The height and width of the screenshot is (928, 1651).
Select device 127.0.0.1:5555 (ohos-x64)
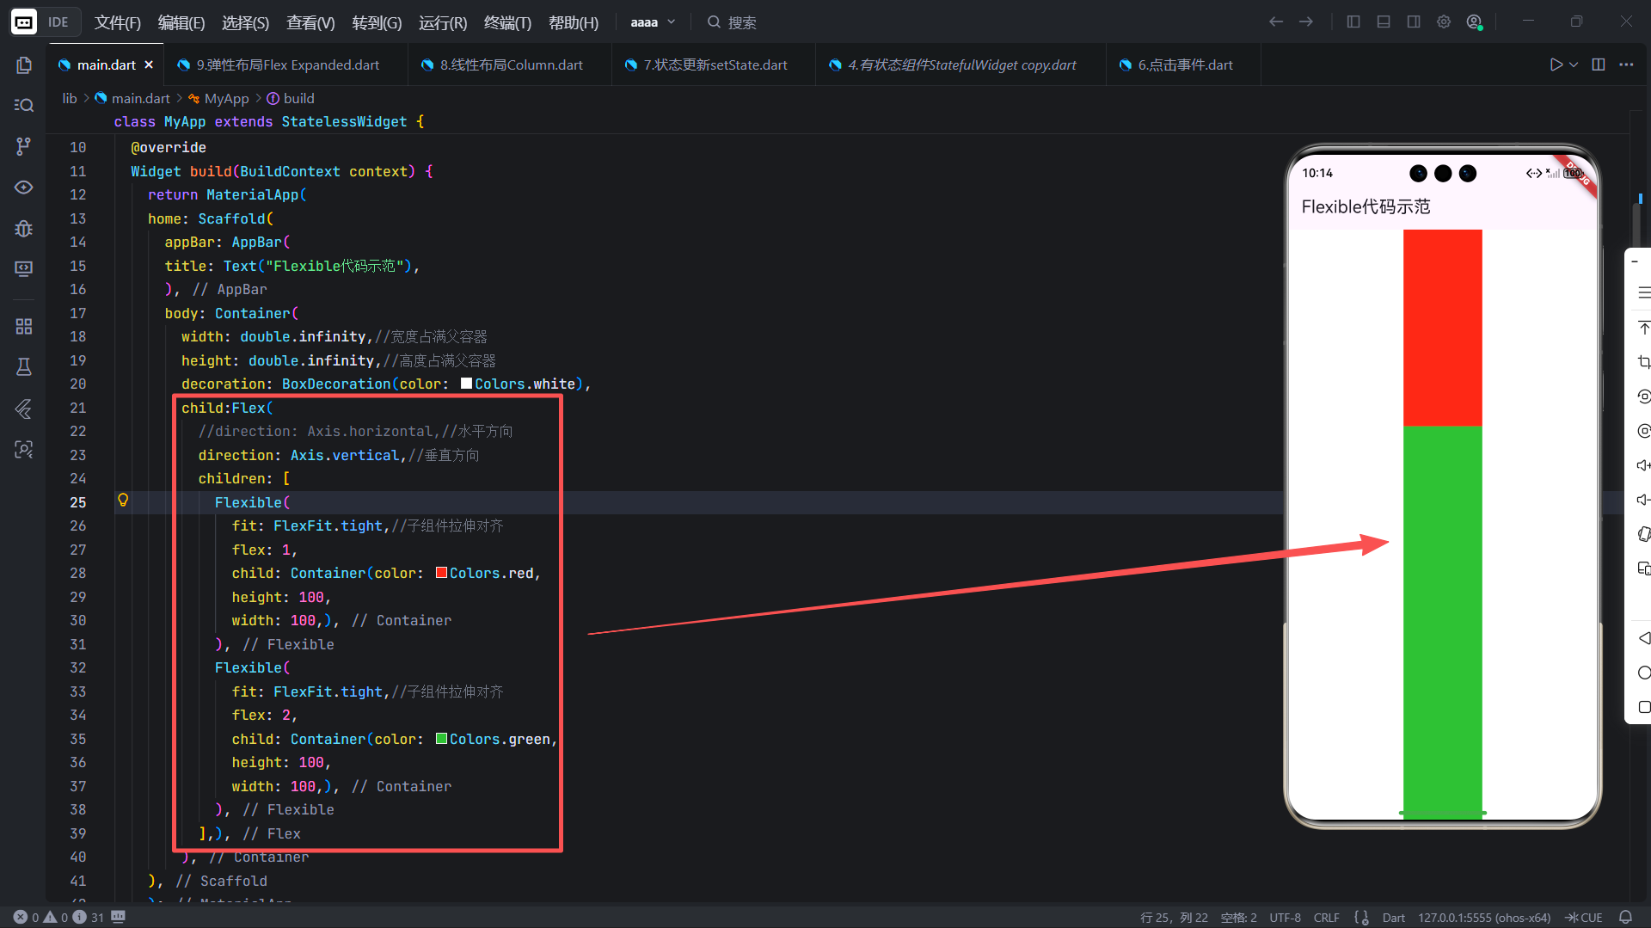click(x=1484, y=917)
